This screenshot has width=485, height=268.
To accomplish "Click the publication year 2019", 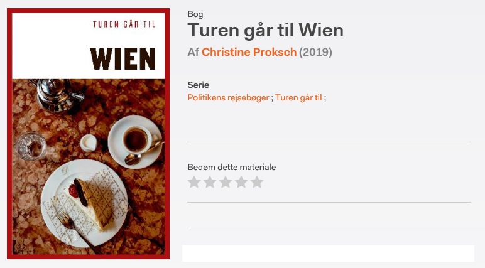I will click(x=315, y=52).
